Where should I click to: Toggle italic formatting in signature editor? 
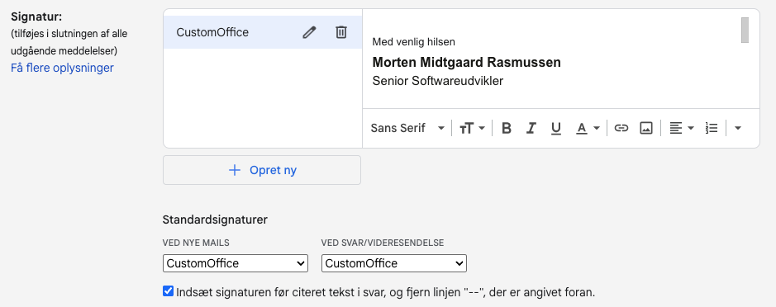click(x=531, y=129)
